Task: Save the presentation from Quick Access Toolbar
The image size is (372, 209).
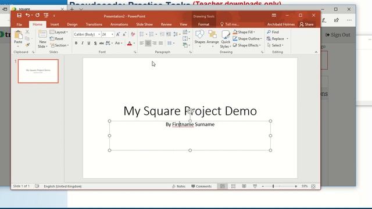Action: (19, 16)
